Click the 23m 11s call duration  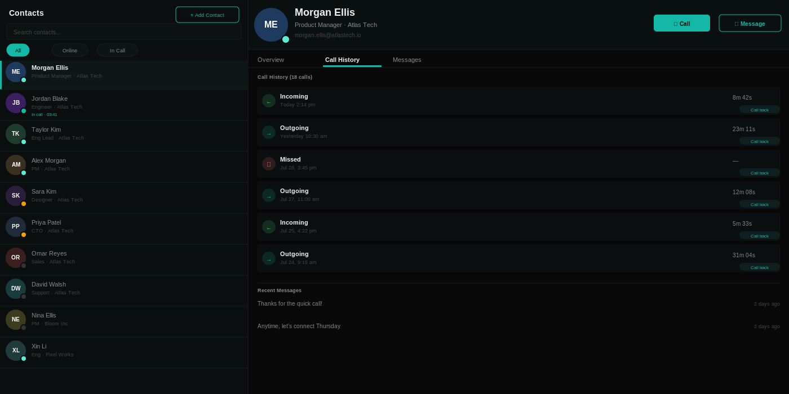(x=744, y=129)
